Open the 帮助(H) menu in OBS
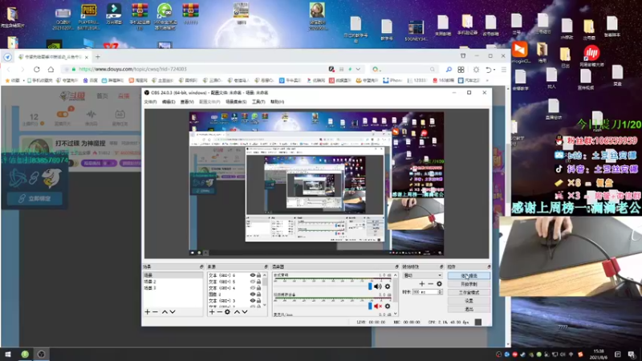 [277, 102]
